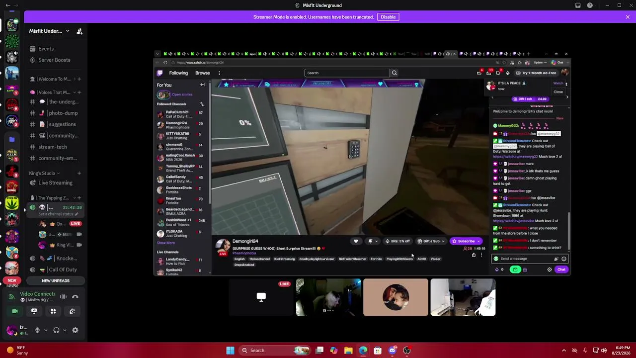Image resolution: width=636 pixels, height=358 pixels.
Task: Click the Twitch search input field
Action: [347, 73]
